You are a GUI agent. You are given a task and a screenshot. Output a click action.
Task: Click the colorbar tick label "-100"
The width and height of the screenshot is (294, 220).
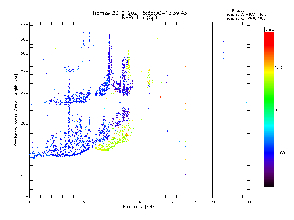[x=280, y=153]
